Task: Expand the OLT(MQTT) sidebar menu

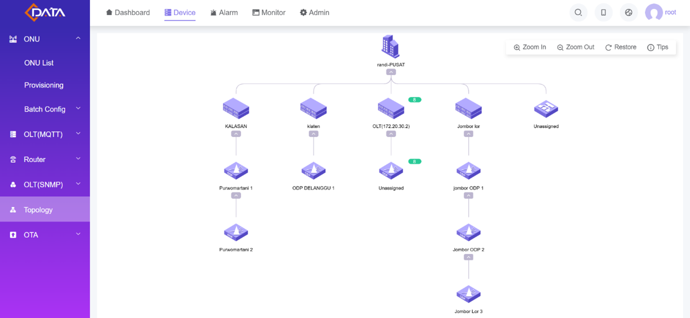Action: coord(45,134)
